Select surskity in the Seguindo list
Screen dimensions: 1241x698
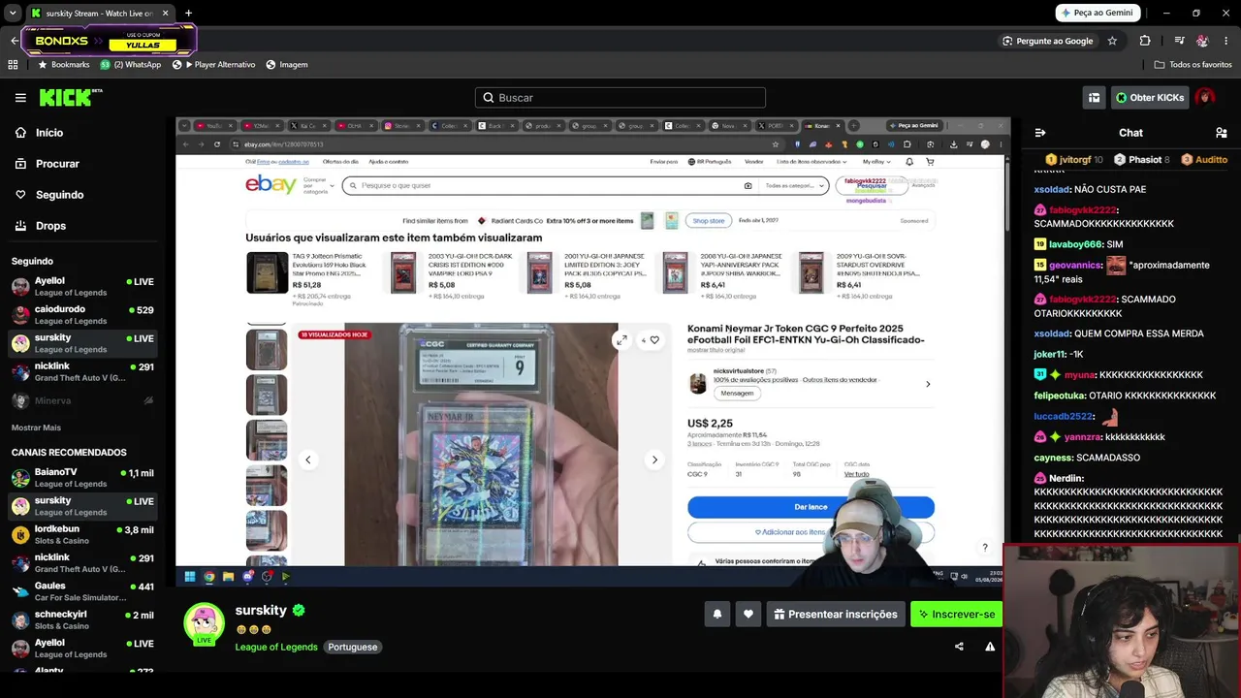point(82,343)
